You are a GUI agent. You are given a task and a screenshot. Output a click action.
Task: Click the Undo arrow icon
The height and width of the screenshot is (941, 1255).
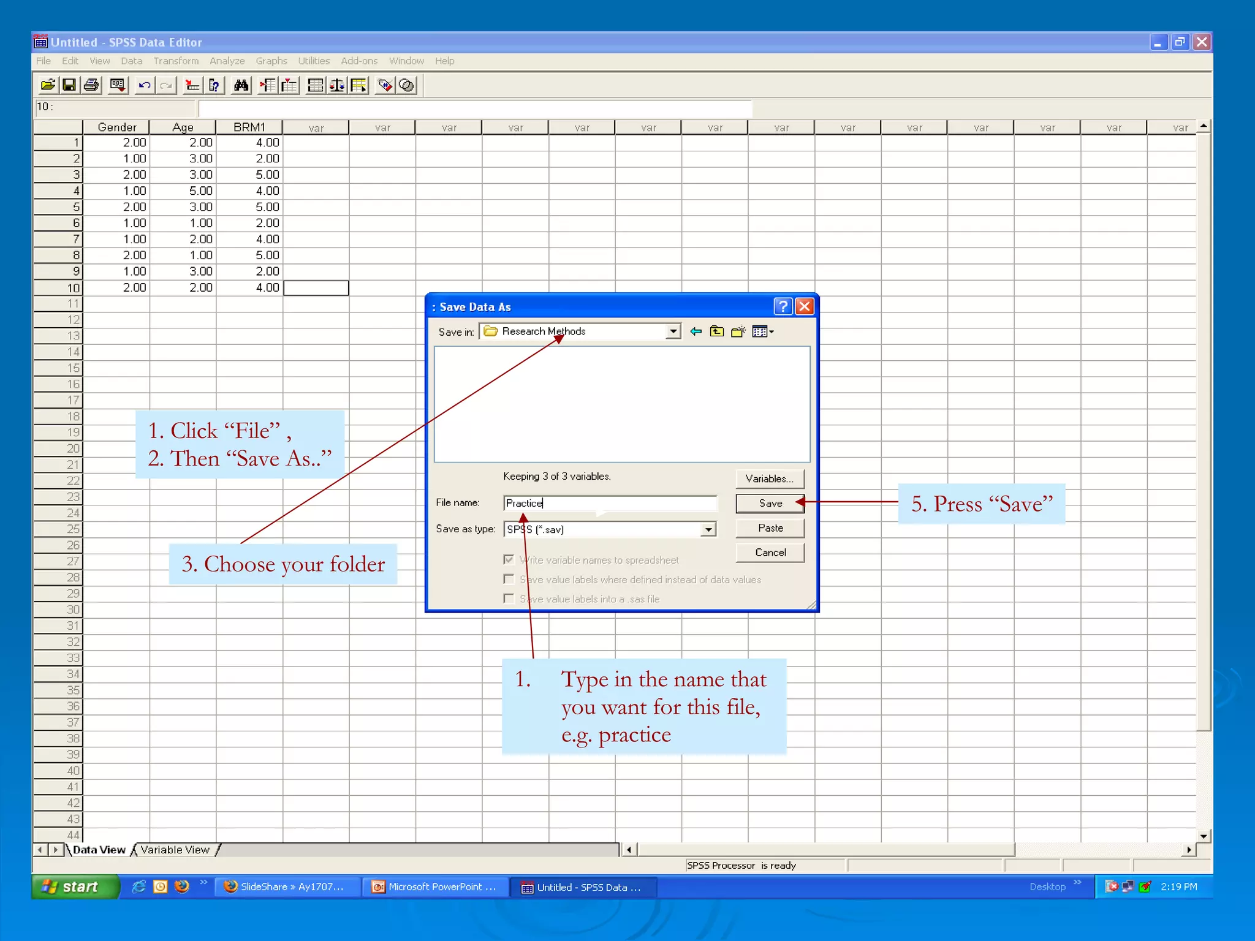[x=144, y=85]
